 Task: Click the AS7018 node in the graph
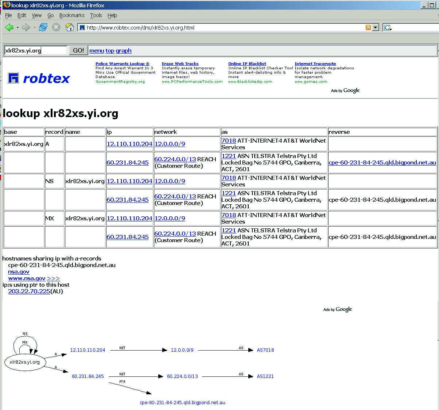tap(265, 350)
